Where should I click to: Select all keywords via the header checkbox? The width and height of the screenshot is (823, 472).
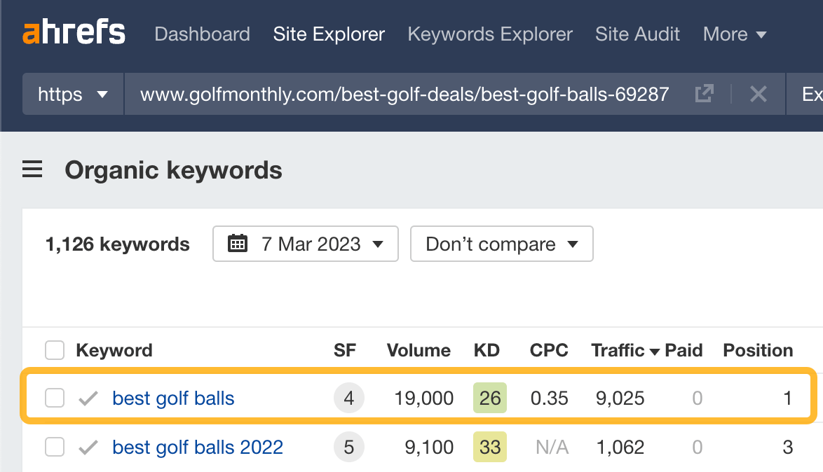pos(54,350)
